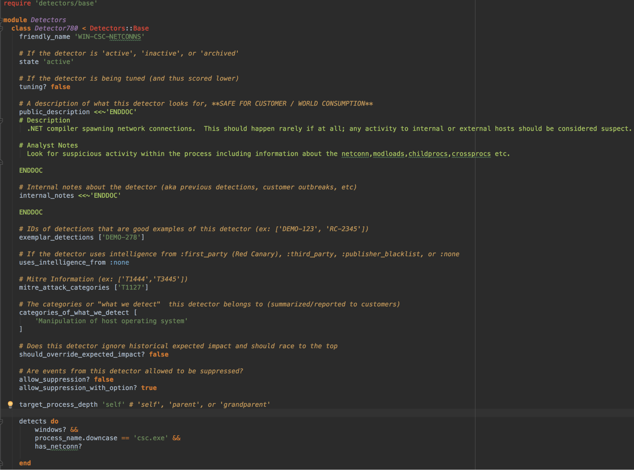Click the yellow lightbulb intention icon
Screen dimensions: 634x470
(10, 404)
